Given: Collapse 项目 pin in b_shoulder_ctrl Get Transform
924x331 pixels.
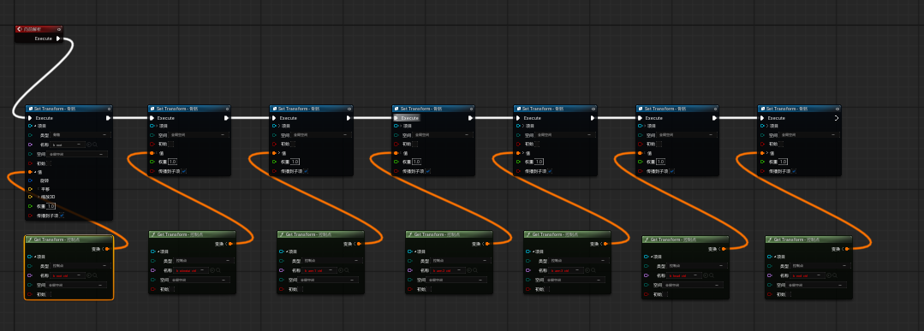Looking at the screenshot, I should tap(158, 251).
